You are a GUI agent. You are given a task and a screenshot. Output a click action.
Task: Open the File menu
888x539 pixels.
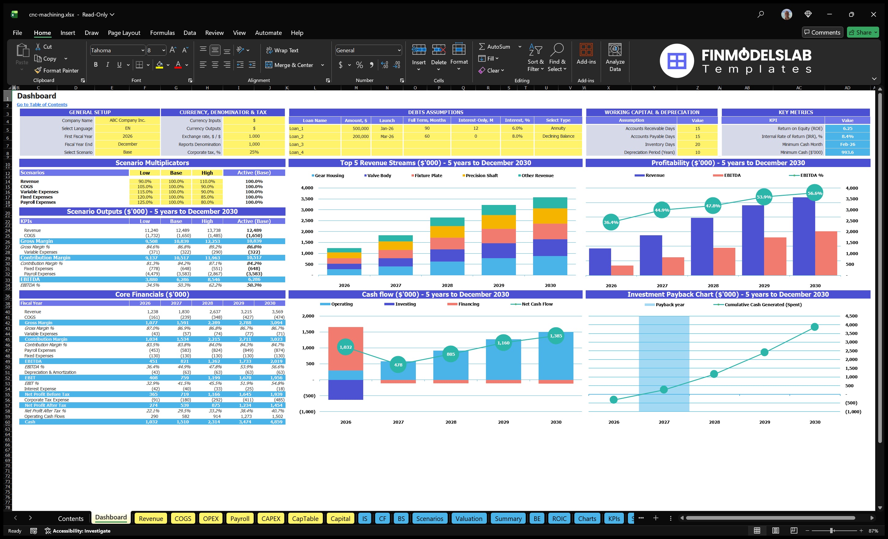(x=17, y=33)
